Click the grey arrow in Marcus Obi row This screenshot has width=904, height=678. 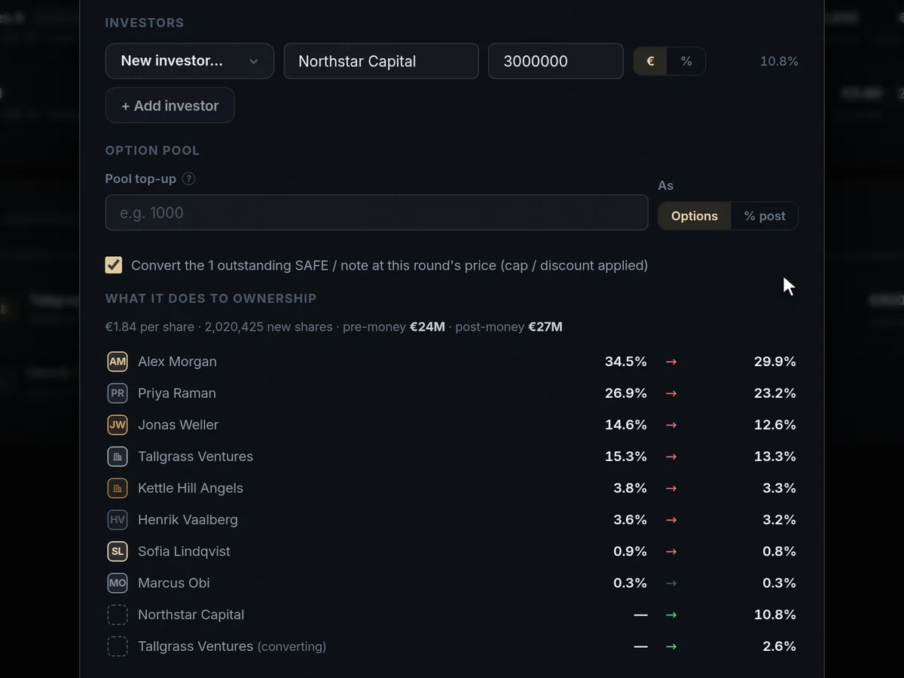[x=671, y=583]
